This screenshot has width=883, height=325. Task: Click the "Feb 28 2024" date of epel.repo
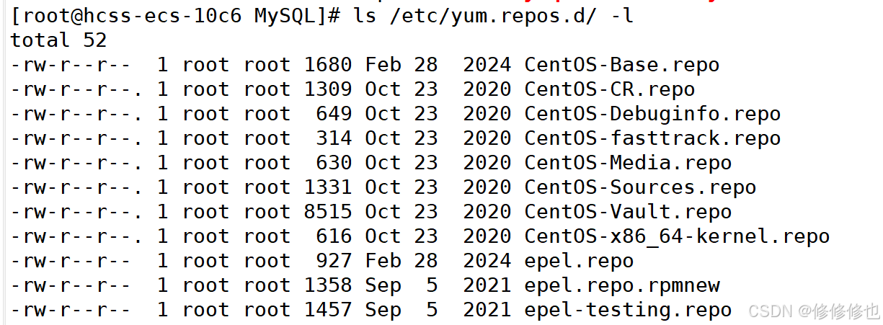click(438, 261)
